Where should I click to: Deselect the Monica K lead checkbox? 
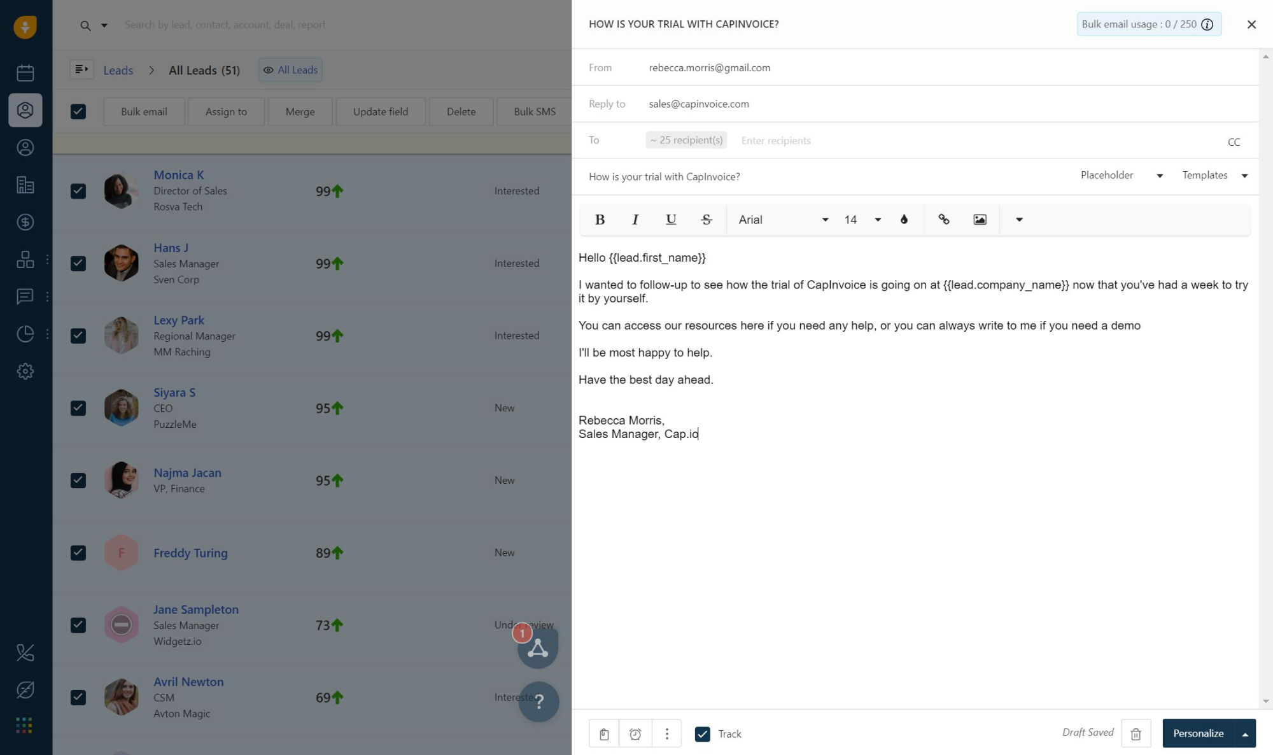tap(78, 191)
